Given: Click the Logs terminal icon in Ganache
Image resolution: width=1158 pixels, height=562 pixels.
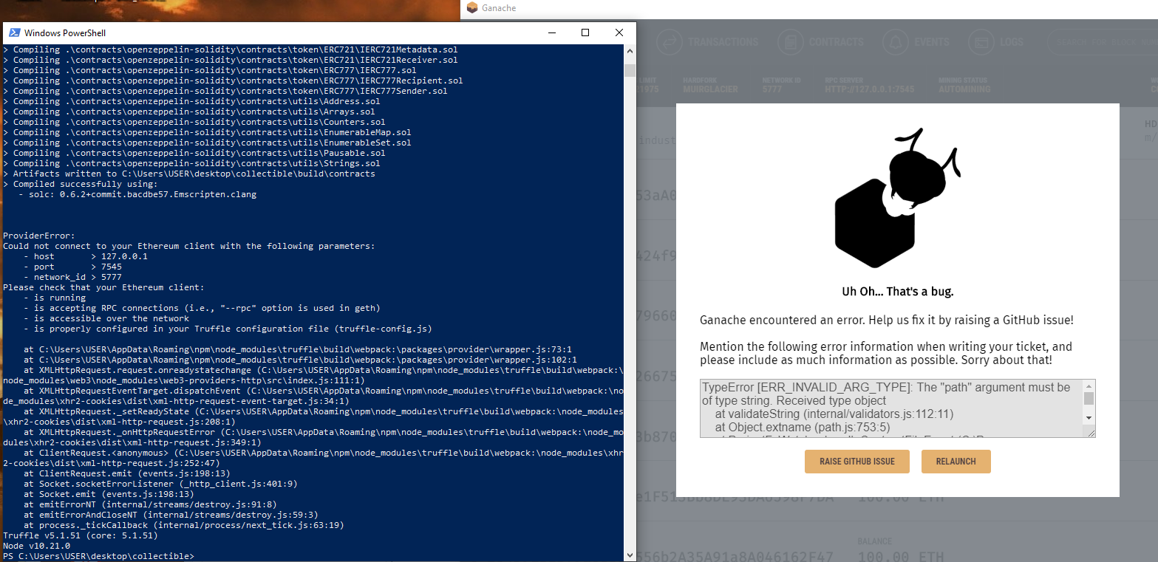Looking at the screenshot, I should click(x=981, y=42).
